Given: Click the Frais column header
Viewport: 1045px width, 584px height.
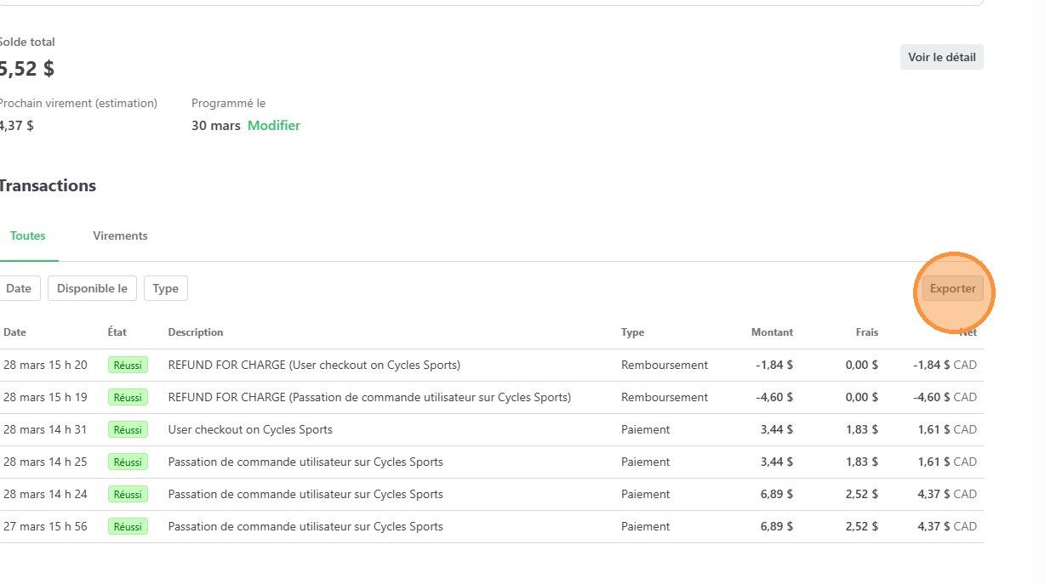Looking at the screenshot, I should [867, 332].
